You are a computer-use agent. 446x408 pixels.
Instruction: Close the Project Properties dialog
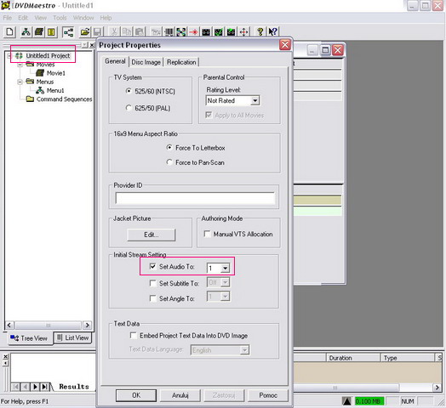(x=285, y=45)
